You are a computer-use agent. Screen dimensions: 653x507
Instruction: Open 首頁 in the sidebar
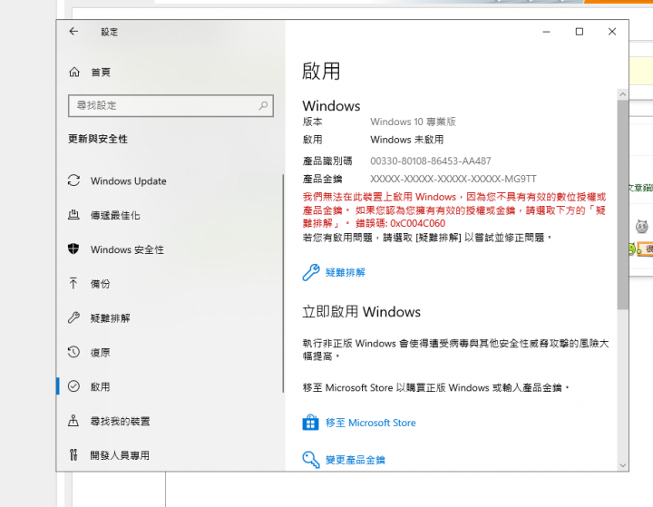coord(101,72)
